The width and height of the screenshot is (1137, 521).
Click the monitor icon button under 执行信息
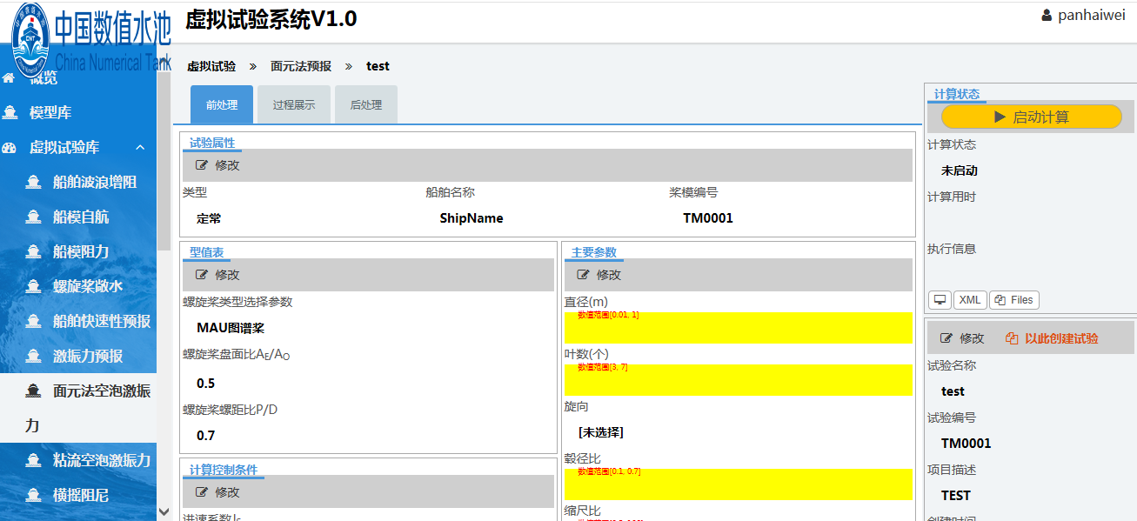(x=940, y=300)
